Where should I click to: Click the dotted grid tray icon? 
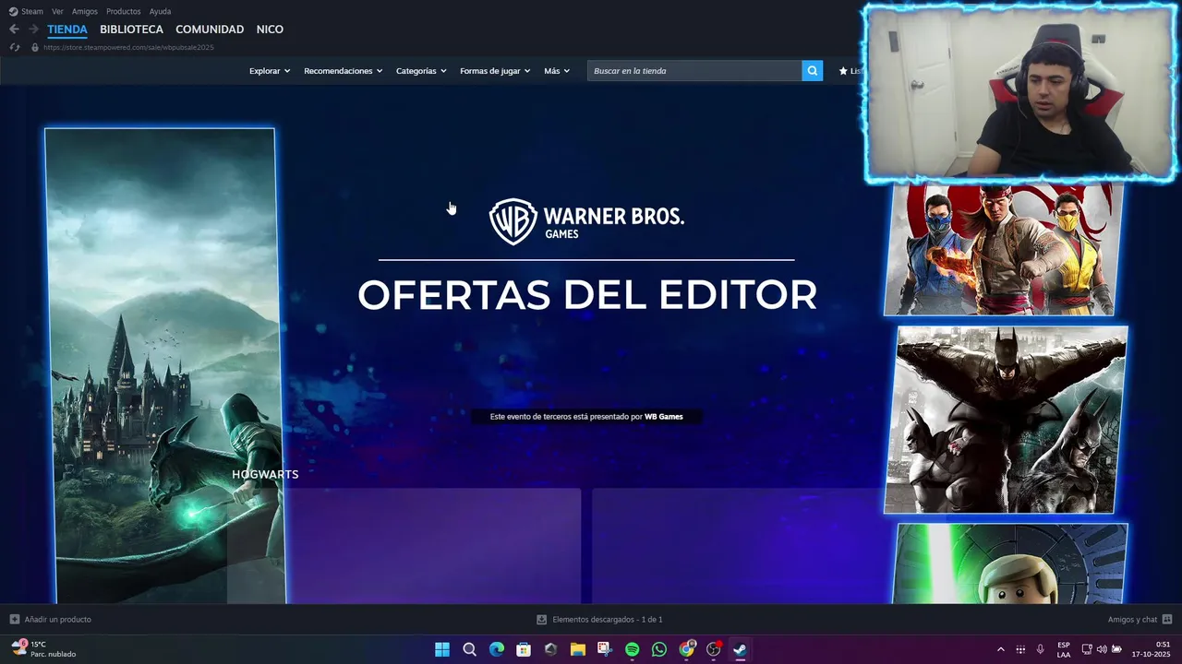(1020, 649)
